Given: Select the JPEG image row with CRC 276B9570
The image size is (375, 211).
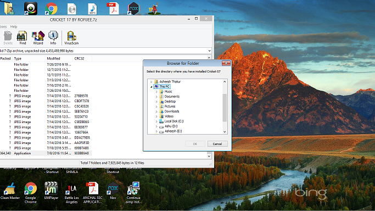Looking at the screenshot, I should pos(46,96).
